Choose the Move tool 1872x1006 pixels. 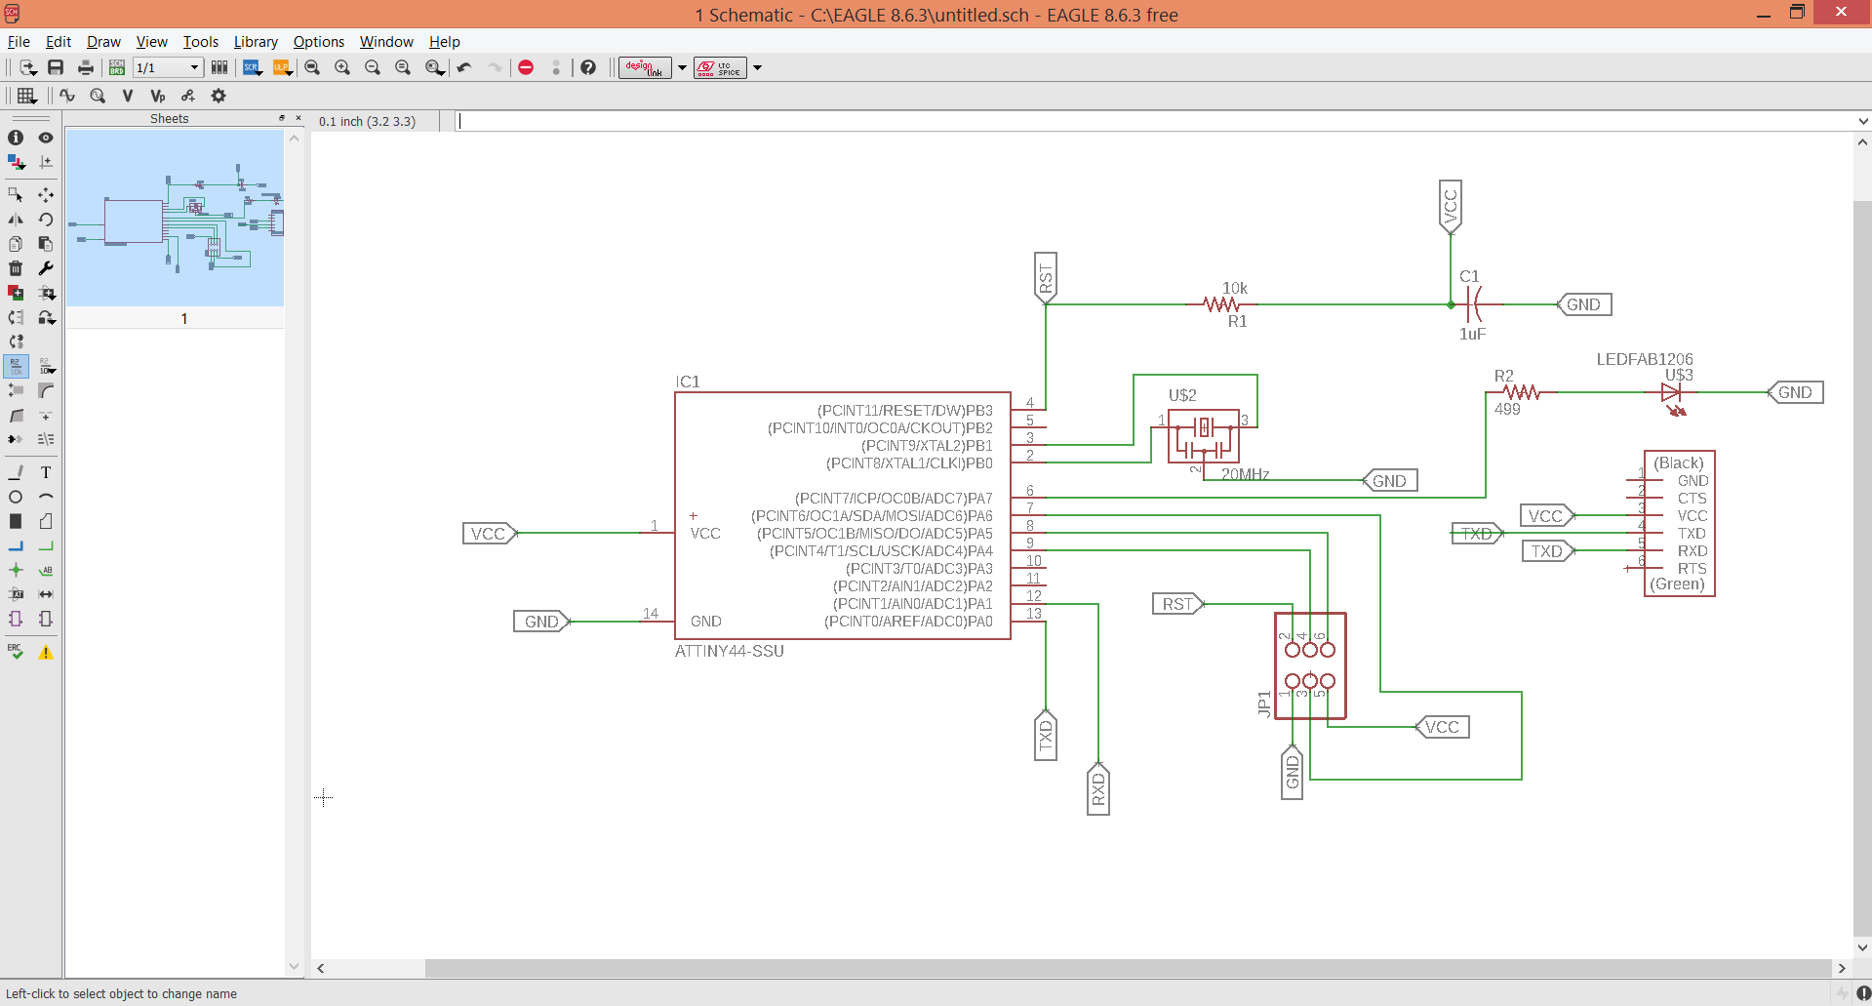point(46,195)
